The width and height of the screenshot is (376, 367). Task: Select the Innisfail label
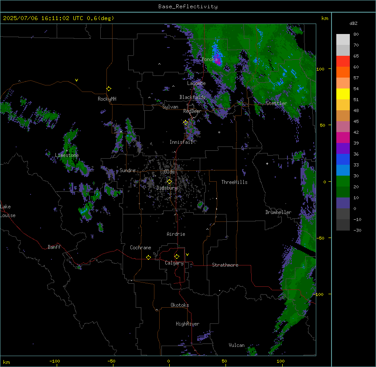(181, 142)
